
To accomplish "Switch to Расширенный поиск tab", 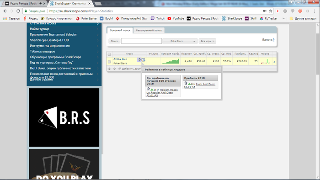I will pos(149,30).
